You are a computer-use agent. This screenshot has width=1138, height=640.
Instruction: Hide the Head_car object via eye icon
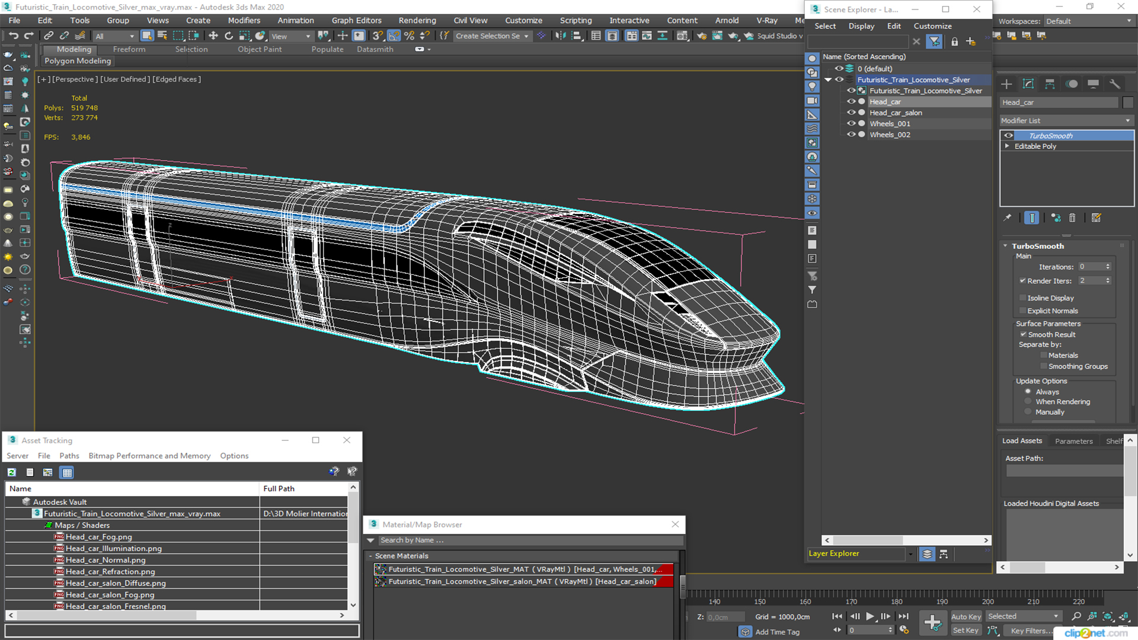(x=851, y=102)
